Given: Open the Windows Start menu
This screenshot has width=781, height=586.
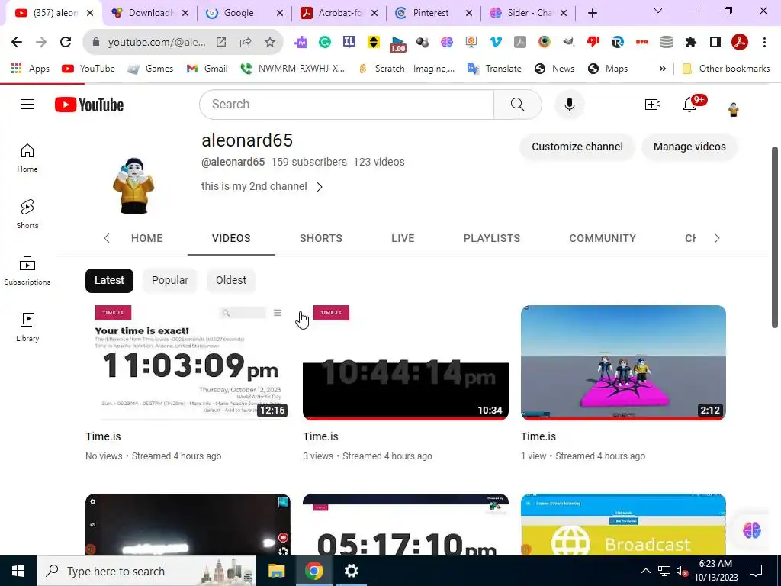Looking at the screenshot, I should 18,571.
